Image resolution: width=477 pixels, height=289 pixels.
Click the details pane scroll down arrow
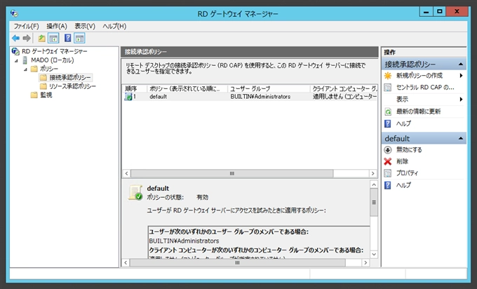click(374, 254)
